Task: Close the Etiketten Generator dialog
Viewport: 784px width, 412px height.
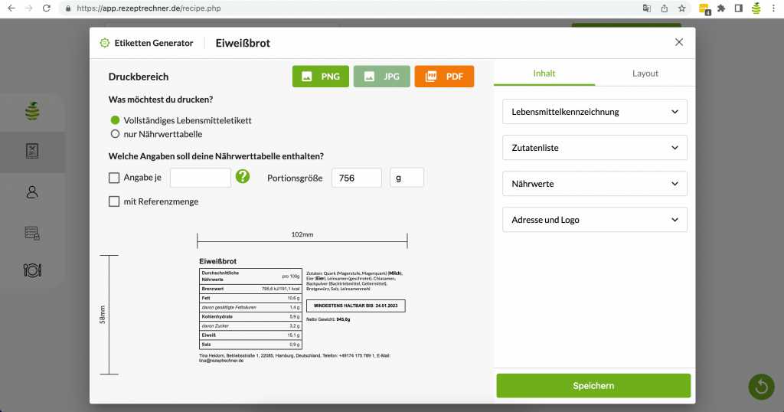Action: (x=678, y=42)
